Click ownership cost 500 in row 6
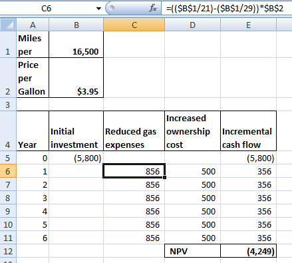This screenshot has height=263, width=292. [x=192, y=171]
